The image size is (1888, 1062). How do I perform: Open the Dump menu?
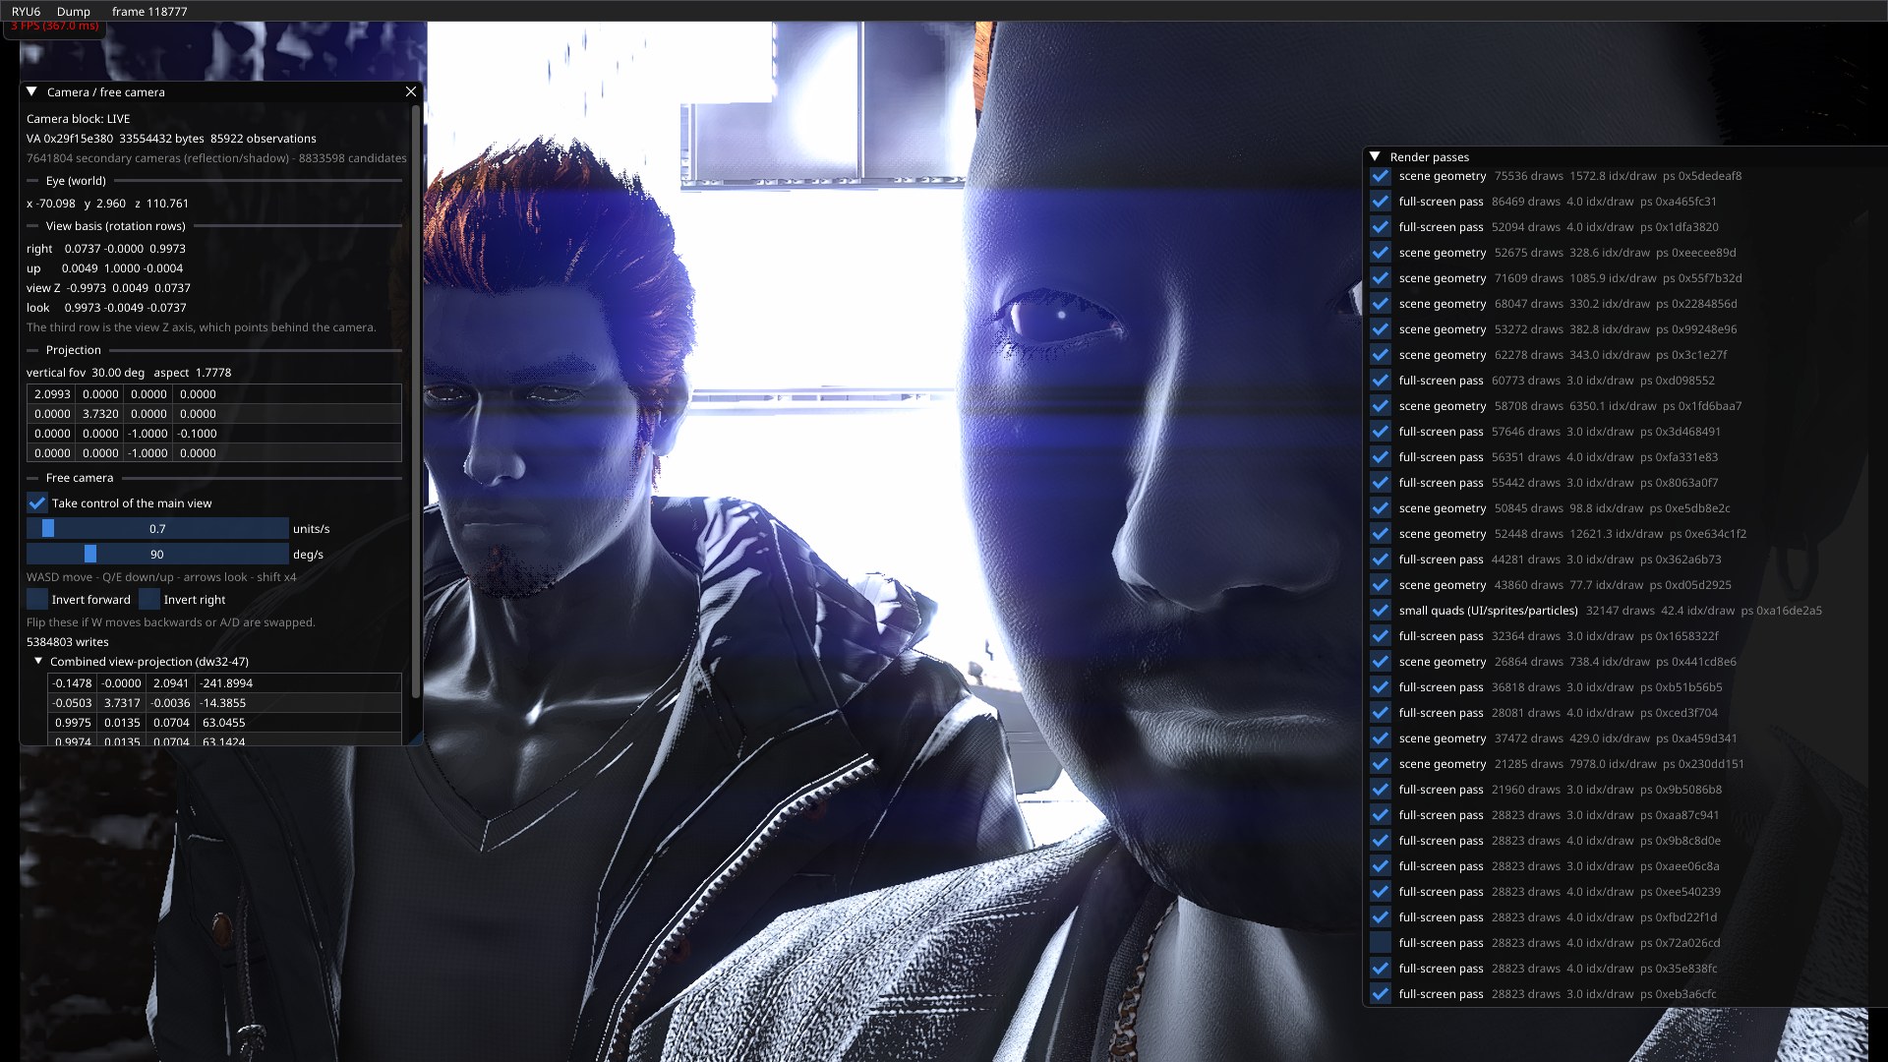74,12
